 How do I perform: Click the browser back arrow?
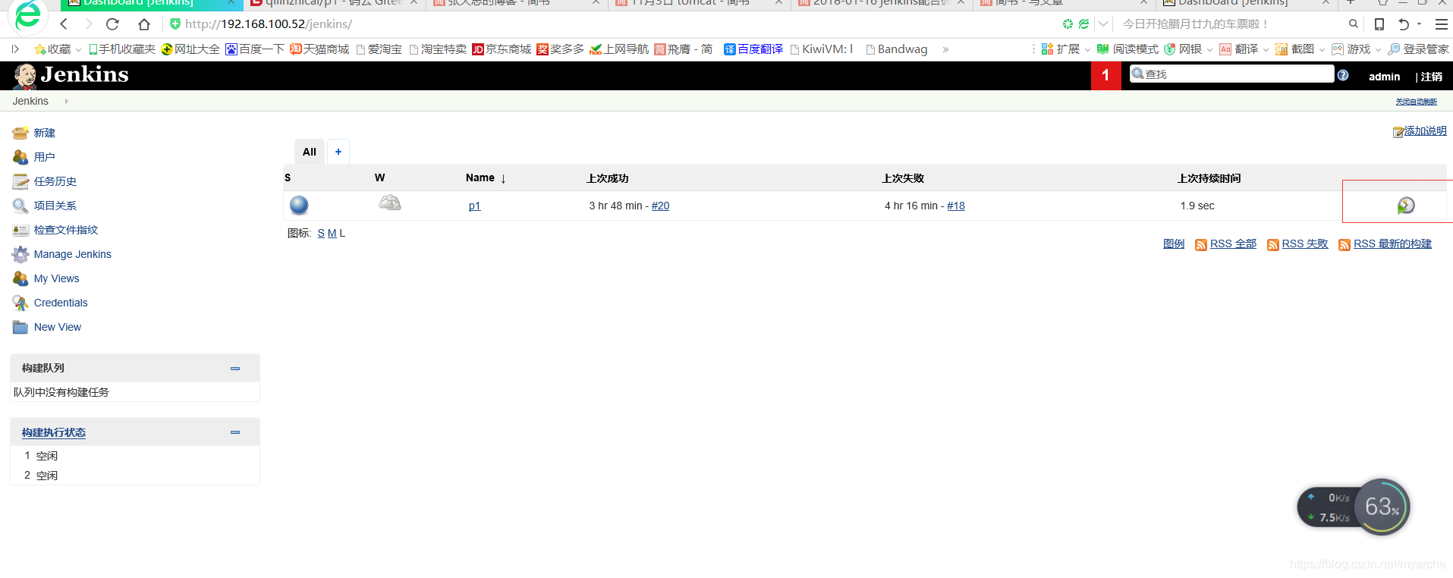pyautogui.click(x=64, y=24)
